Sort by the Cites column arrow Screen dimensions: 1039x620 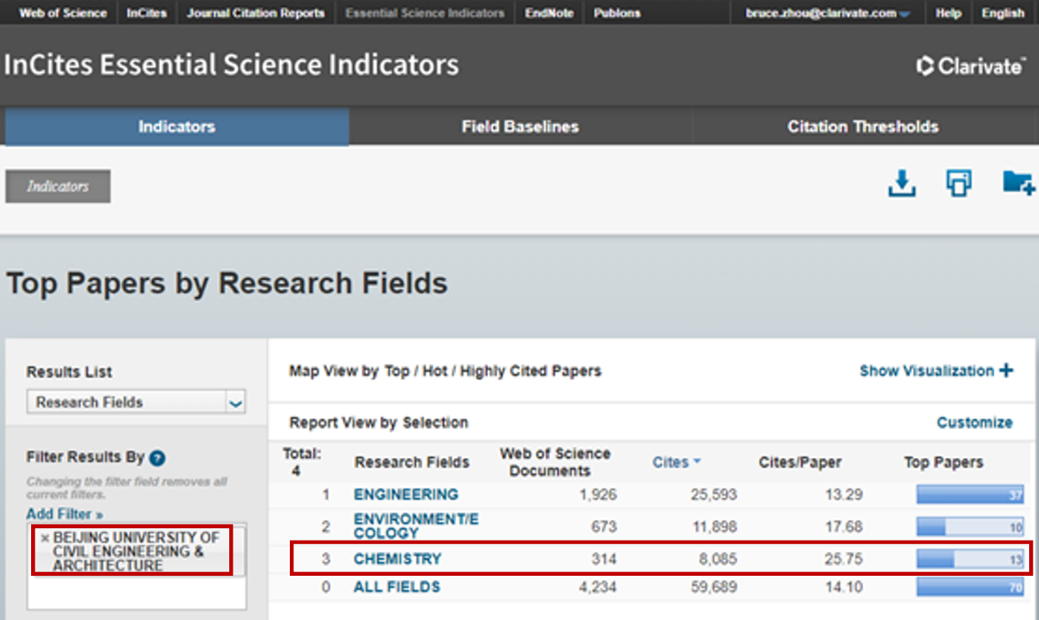point(697,462)
